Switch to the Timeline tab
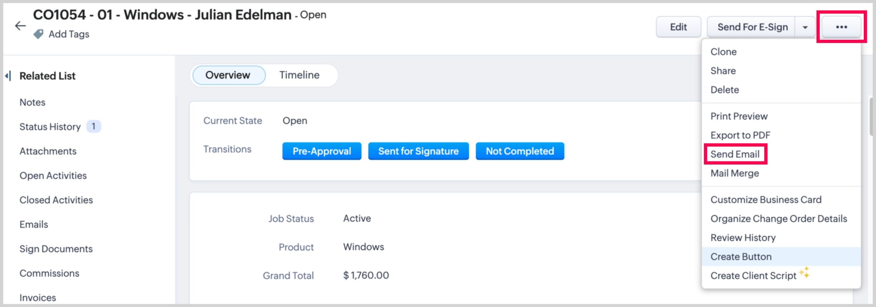The height and width of the screenshot is (307, 876). coord(299,75)
